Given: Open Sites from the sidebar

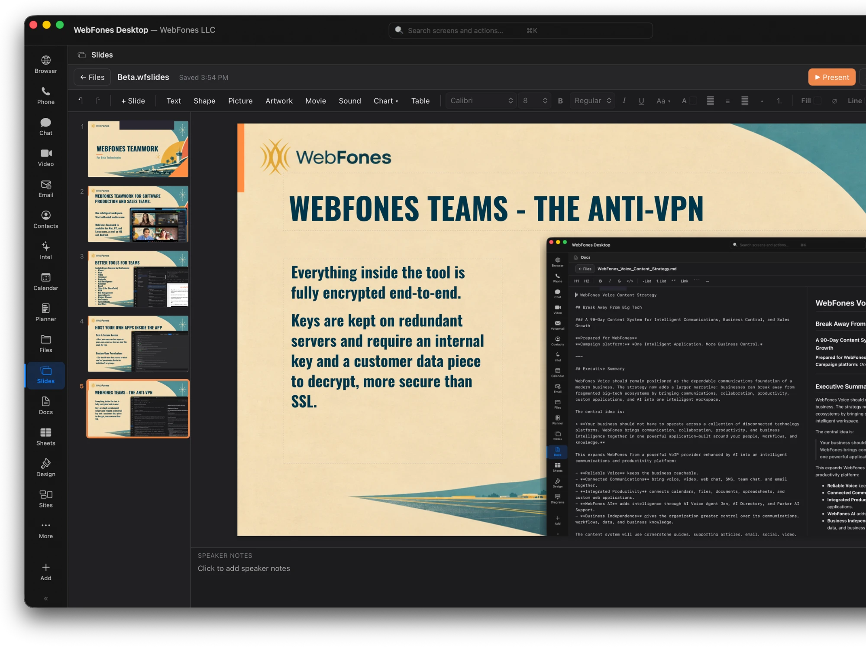Looking at the screenshot, I should coord(45,499).
